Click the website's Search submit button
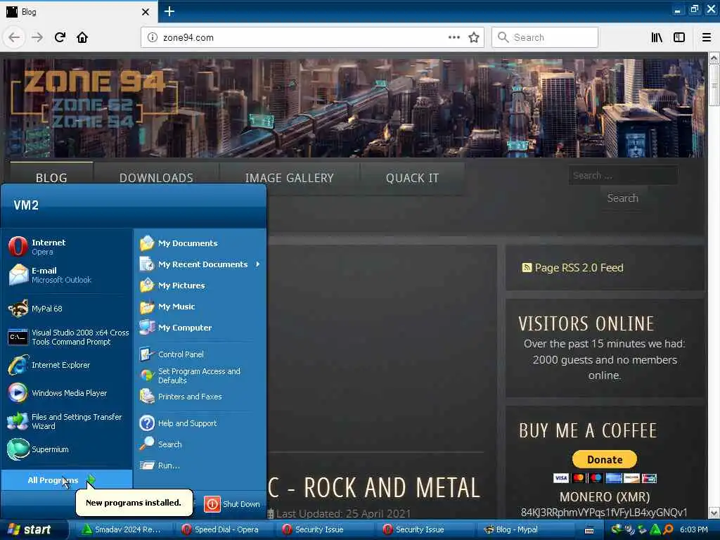The width and height of the screenshot is (720, 540). 623,198
